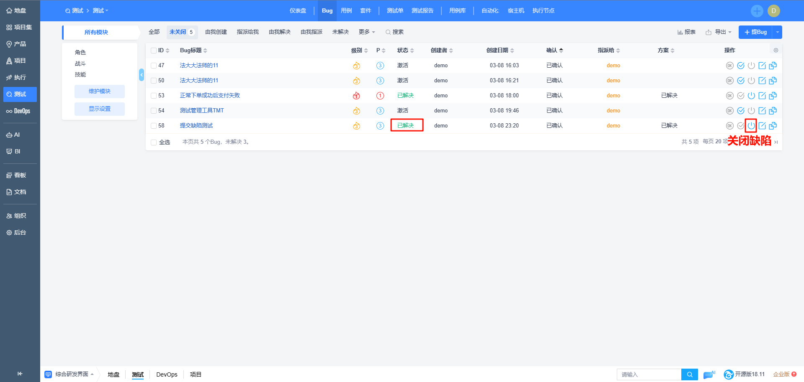Select 指派给我 bug filter
Image resolution: width=804 pixels, height=382 pixels.
(248, 32)
